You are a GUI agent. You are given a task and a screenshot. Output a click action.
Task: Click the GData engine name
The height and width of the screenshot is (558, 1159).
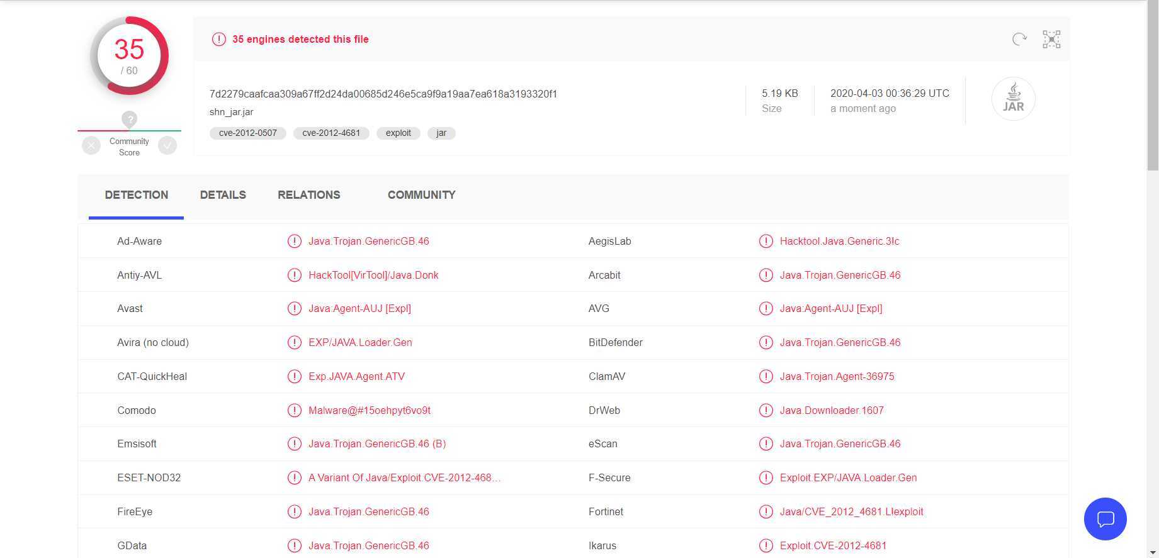point(132,545)
